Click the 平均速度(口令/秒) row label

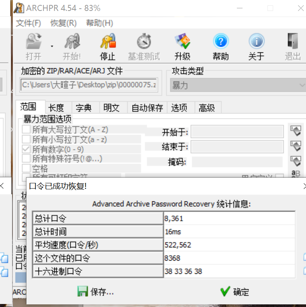[98, 244]
